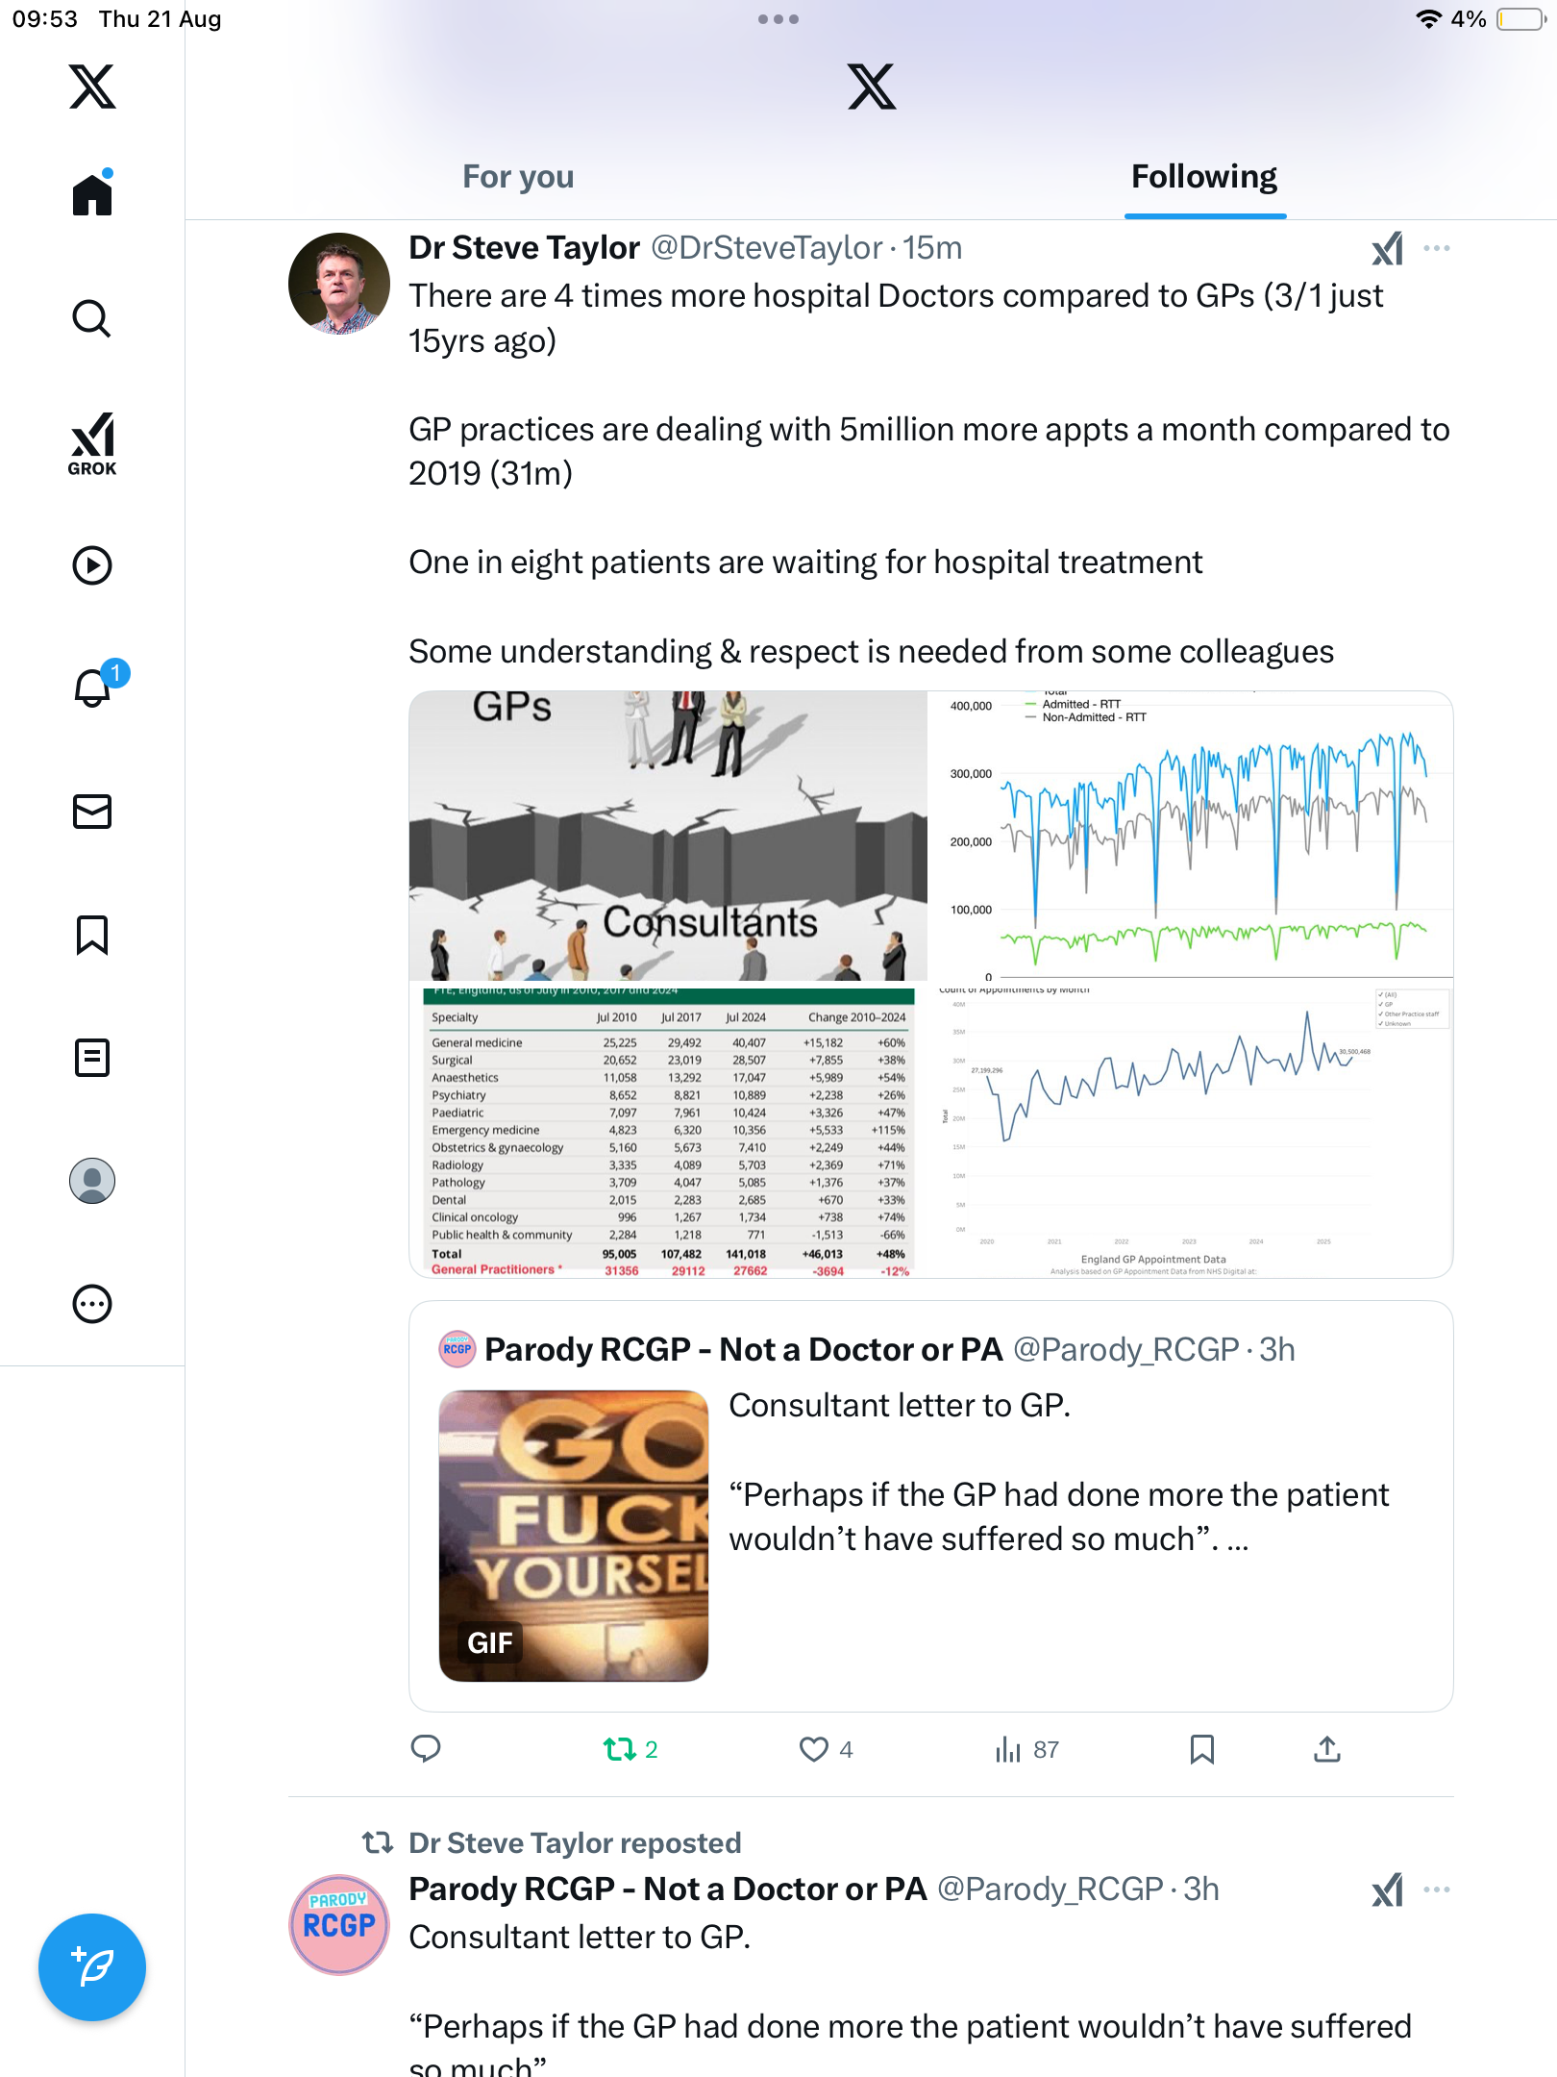The height and width of the screenshot is (2077, 1557).
Task: Open @DrSteveTaylor profile handle
Action: [x=766, y=248]
